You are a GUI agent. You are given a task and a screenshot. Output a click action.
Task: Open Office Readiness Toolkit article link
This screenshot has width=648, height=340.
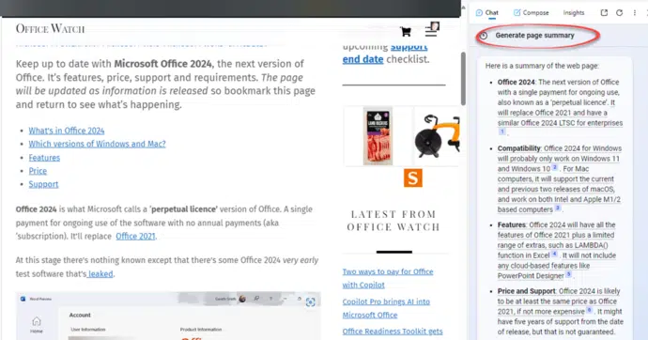coord(393,332)
